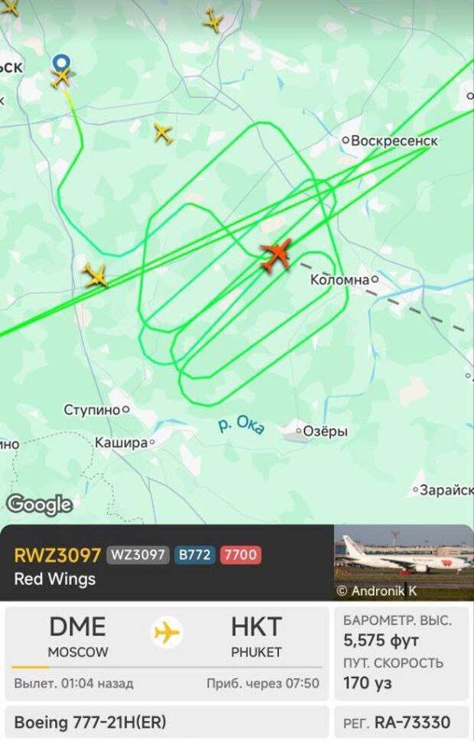The width and height of the screenshot is (474, 741).
Task: Select the yellow plane at top center of map
Action: click(213, 21)
